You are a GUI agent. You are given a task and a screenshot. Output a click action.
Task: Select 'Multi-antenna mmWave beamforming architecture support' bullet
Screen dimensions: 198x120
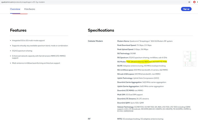(x=36, y=63)
